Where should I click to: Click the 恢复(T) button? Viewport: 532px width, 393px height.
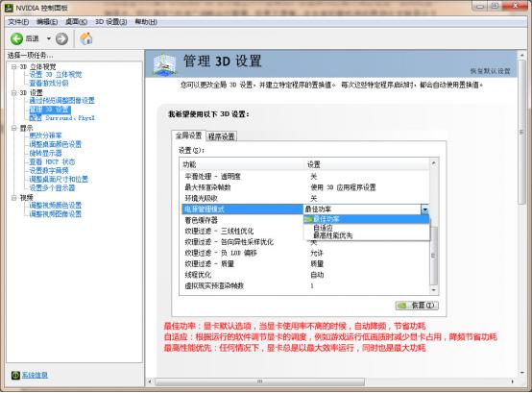(417, 306)
